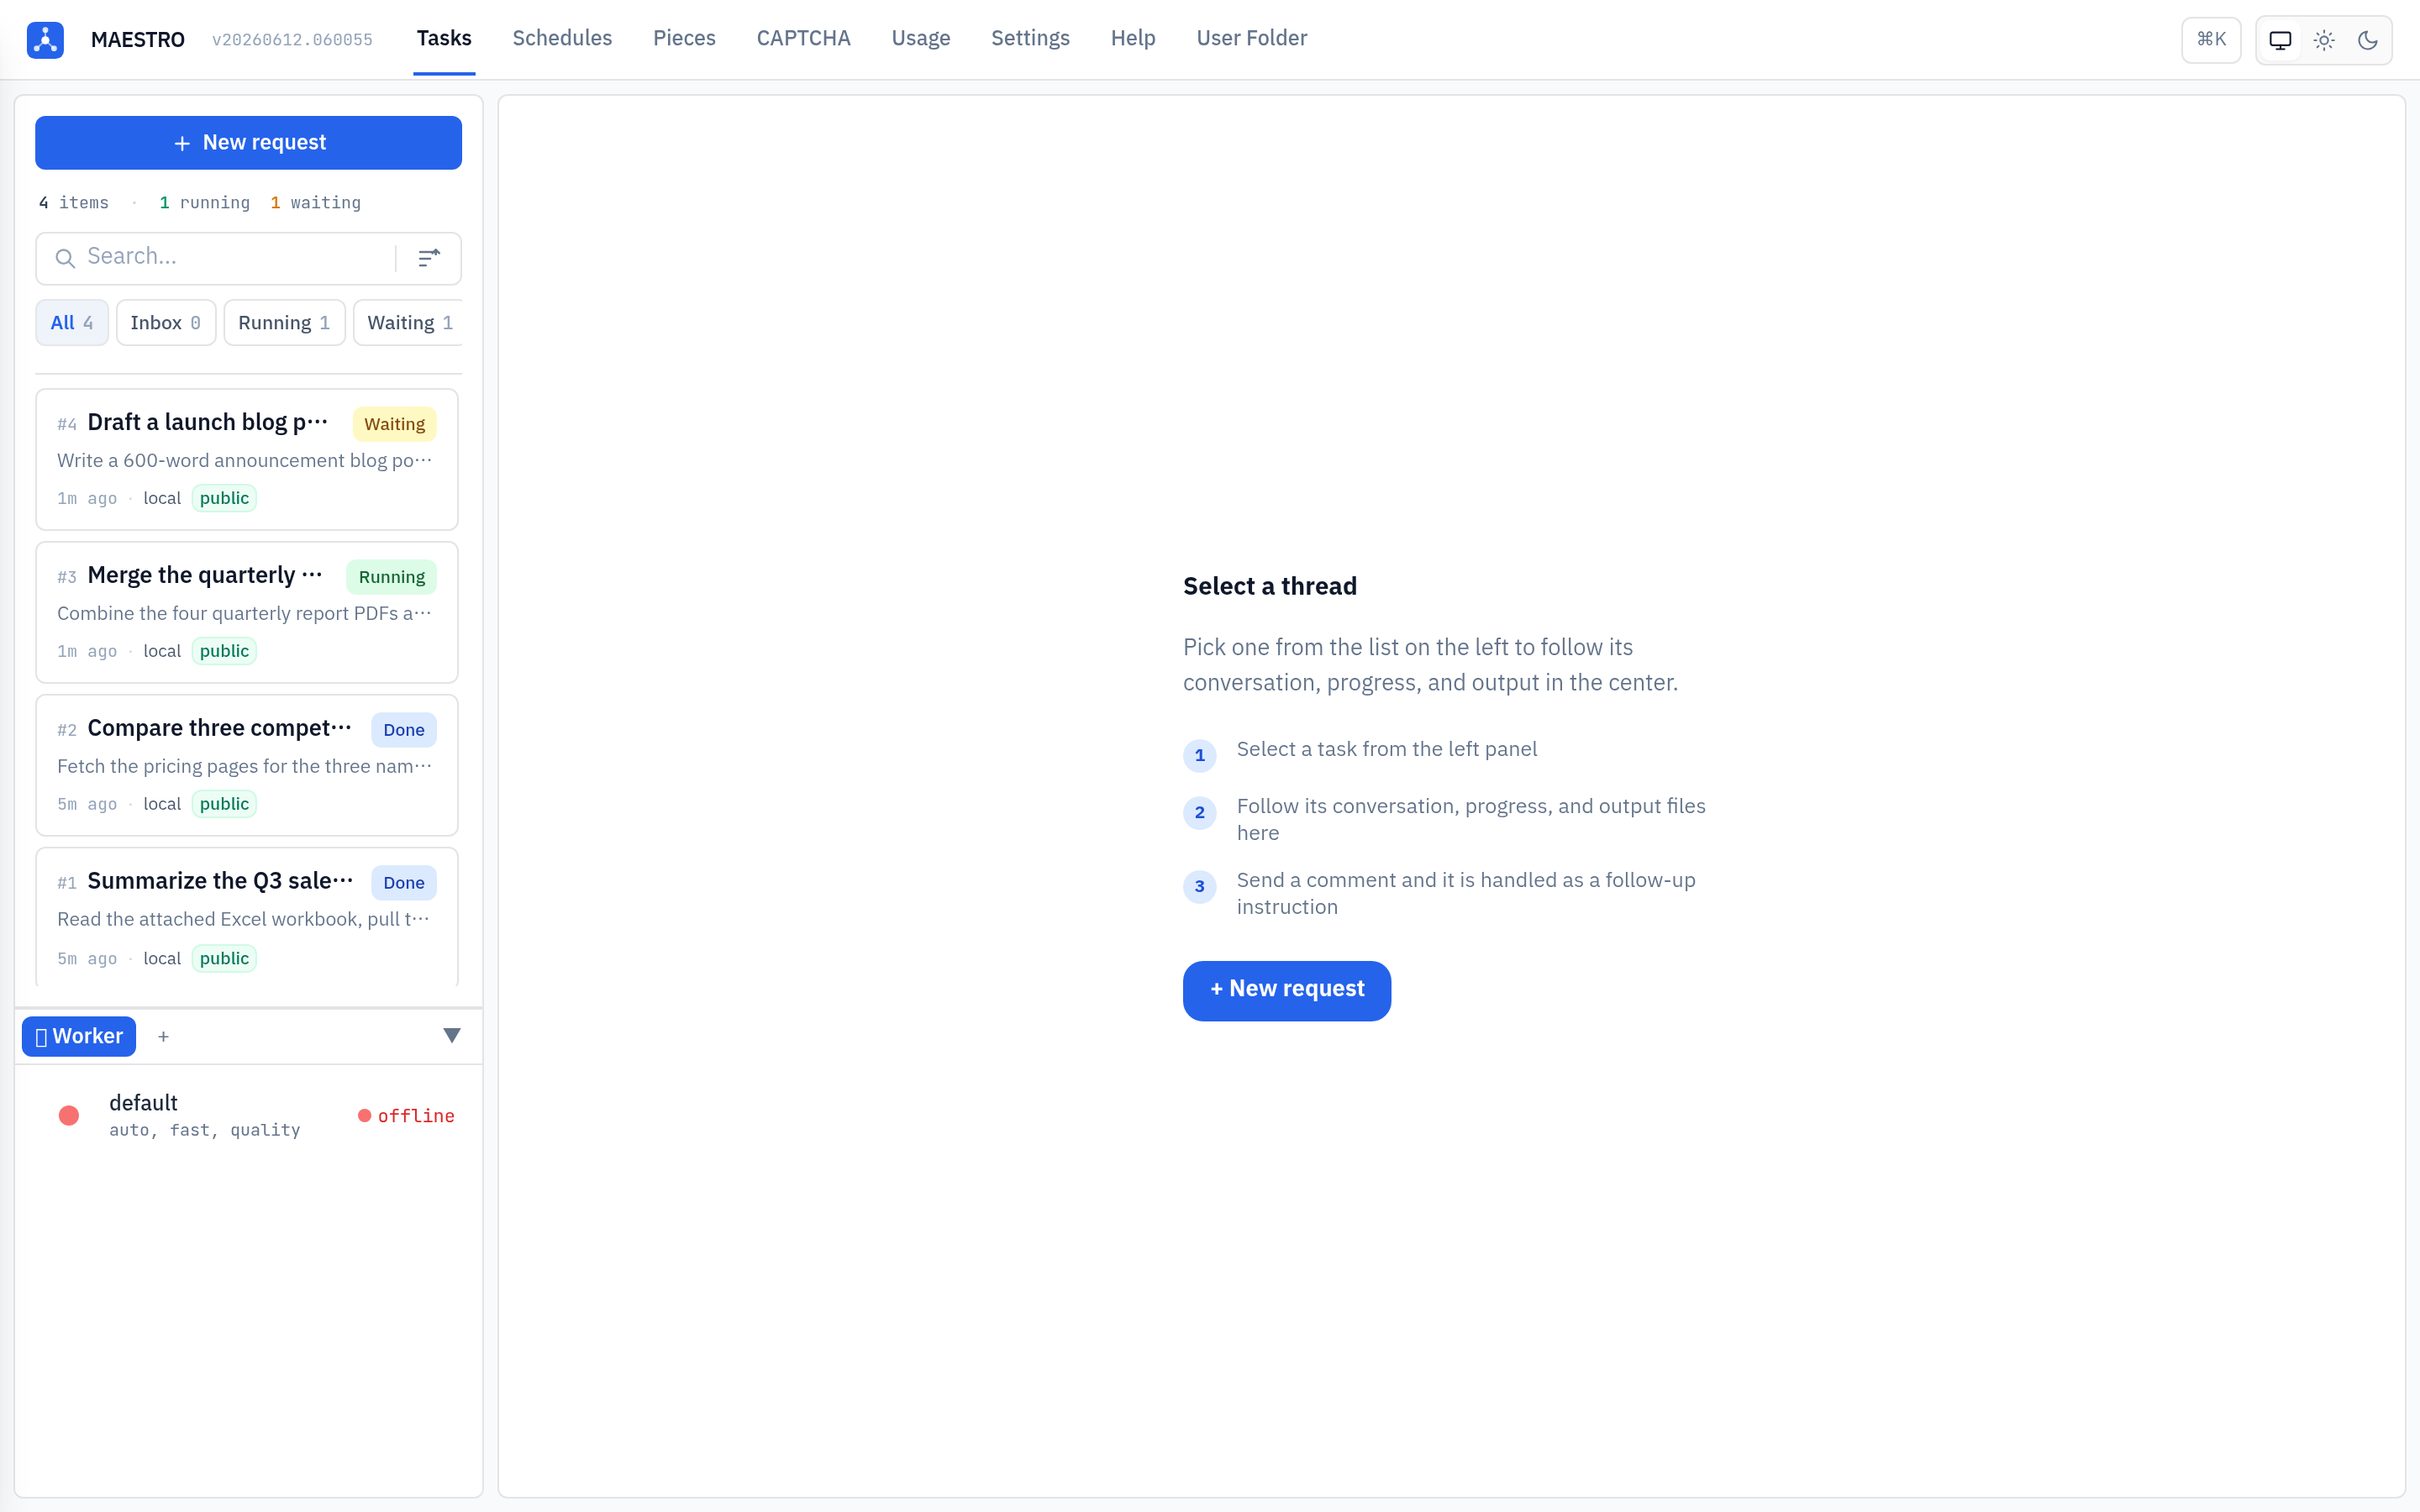Switch to system theme monitor icon
This screenshot has height=1512, width=2420.
point(2280,40)
